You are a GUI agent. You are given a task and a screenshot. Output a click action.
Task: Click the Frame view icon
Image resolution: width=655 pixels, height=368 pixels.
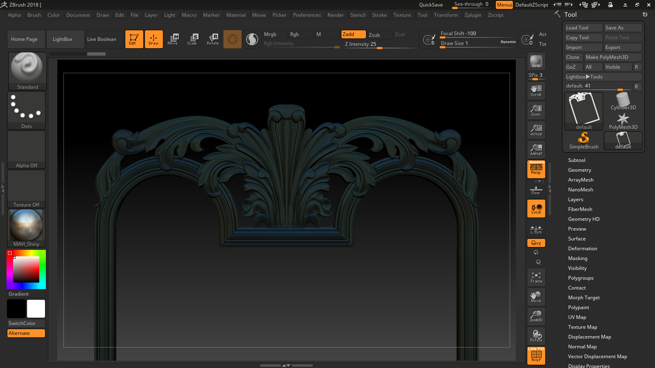[536, 277]
